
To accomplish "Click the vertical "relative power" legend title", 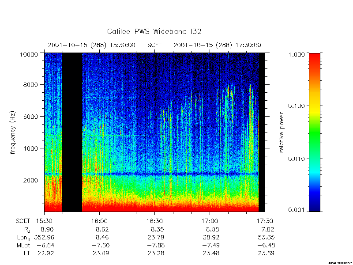I will (x=282, y=132).
